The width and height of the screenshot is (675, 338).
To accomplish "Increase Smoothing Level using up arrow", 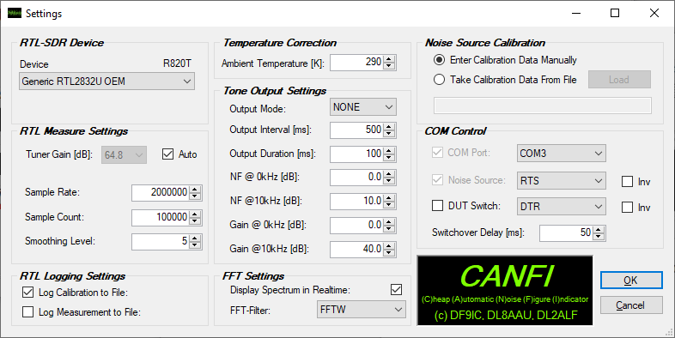I will coord(195,238).
